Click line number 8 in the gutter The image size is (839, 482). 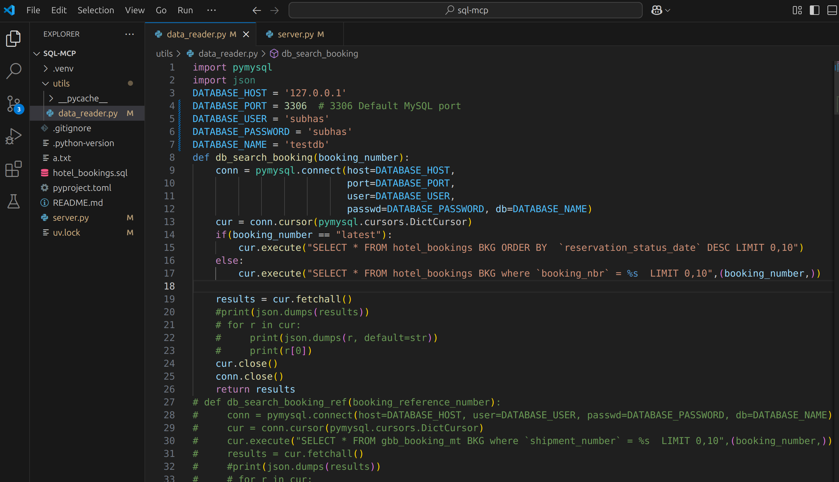click(172, 158)
